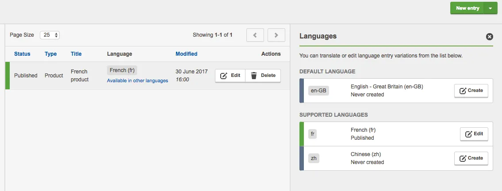
Task: Create the Chinese (zh) variation
Action: [x=471, y=158]
